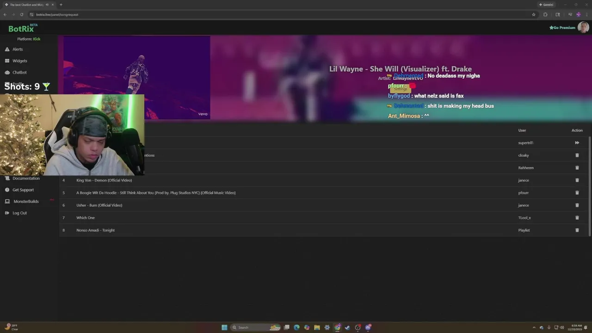
Task: Open the Gemini button in Chrome
Action: 546,5
